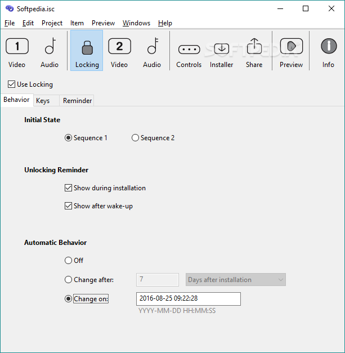
Task: Click the Initial State heading
Action: pyautogui.click(x=42, y=120)
